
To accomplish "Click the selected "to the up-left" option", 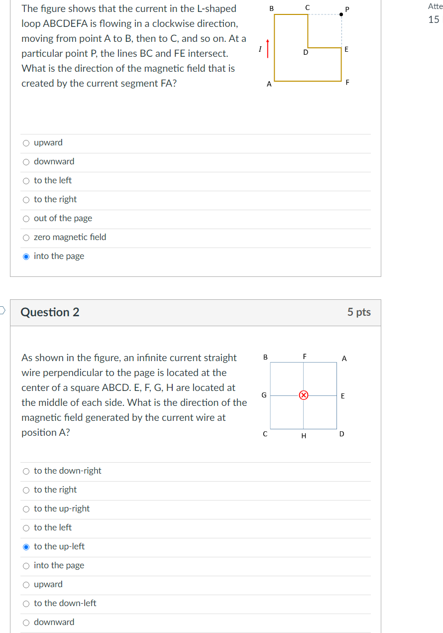I will [25, 547].
